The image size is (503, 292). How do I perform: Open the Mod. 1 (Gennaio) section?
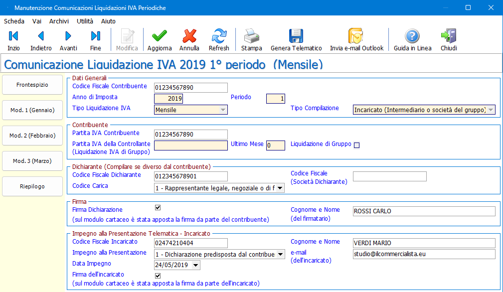pos(32,110)
